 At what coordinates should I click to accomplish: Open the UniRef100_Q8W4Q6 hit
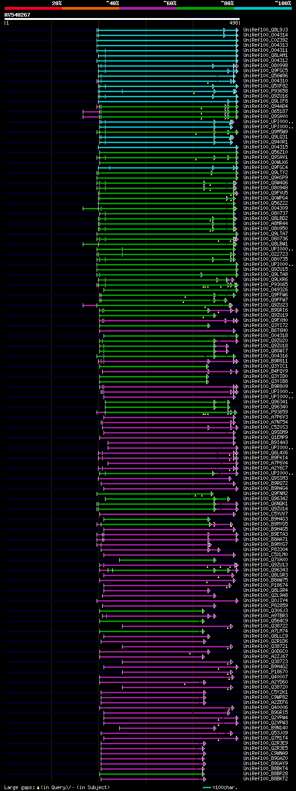coord(266,182)
